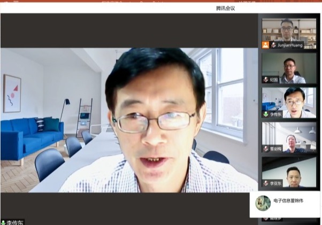Click the orange host badge beside JunjianHuang

pyautogui.click(x=266, y=45)
